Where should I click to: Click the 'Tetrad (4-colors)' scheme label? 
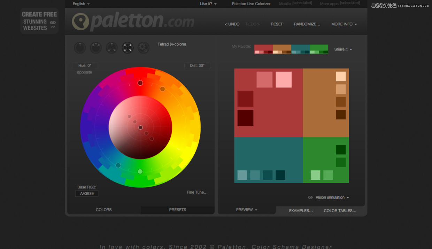click(x=172, y=44)
